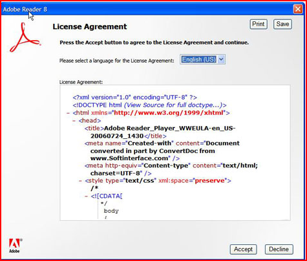Click the converted in part by ConvertDoc line
307x261 pixels.
pyautogui.click(x=153, y=151)
